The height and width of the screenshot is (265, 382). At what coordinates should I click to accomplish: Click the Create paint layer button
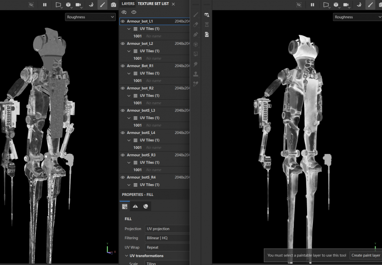pos(366,255)
